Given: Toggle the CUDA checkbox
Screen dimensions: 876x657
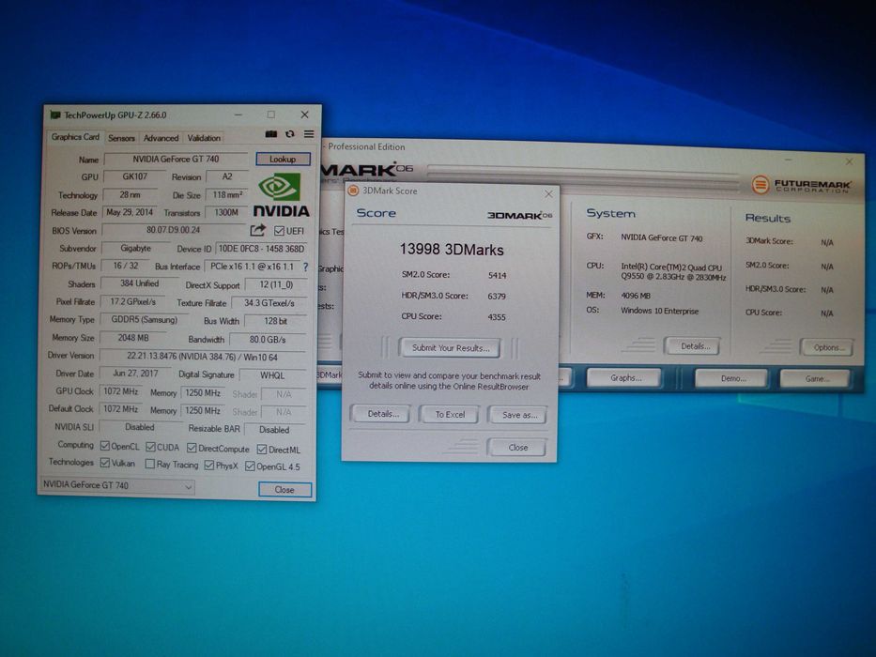Looking at the screenshot, I should [150, 447].
